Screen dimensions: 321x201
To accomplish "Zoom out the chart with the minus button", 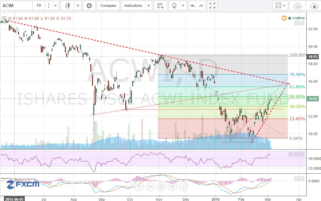I will pyautogui.click(x=150, y=186).
